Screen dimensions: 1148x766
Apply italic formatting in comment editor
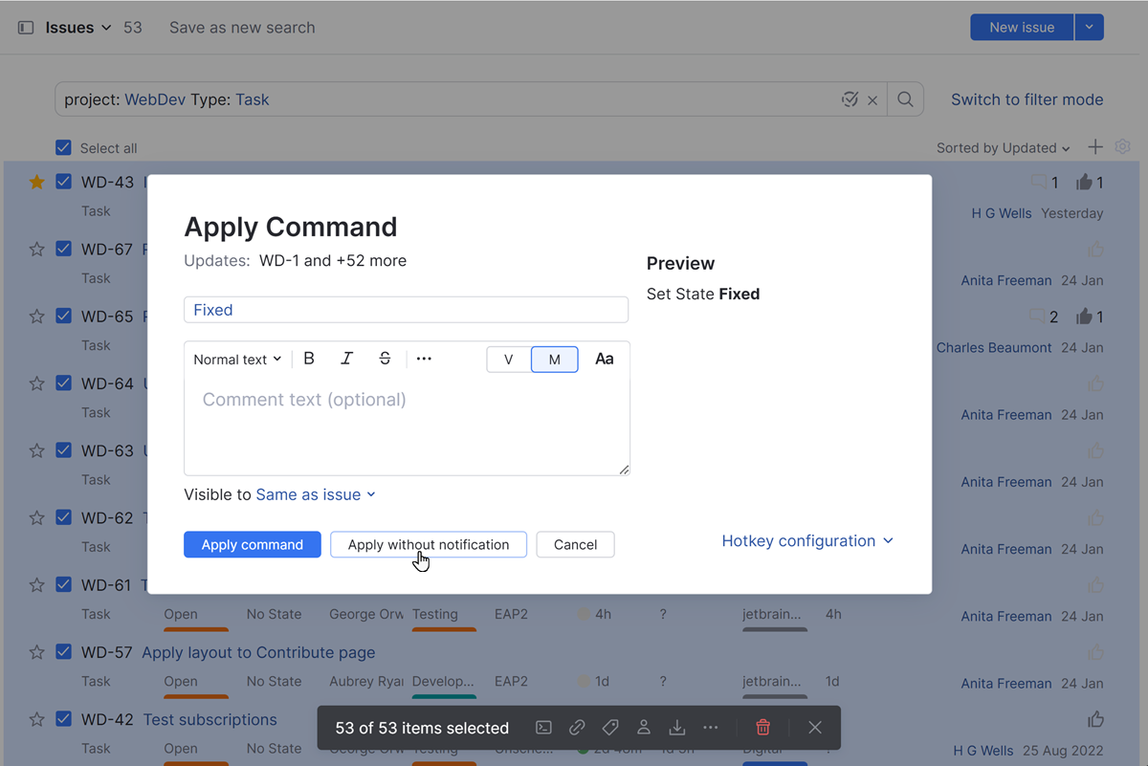click(346, 359)
